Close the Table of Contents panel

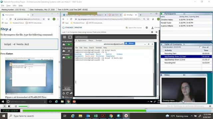[211, 44]
